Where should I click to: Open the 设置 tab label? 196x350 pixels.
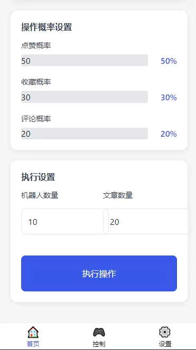(165, 344)
